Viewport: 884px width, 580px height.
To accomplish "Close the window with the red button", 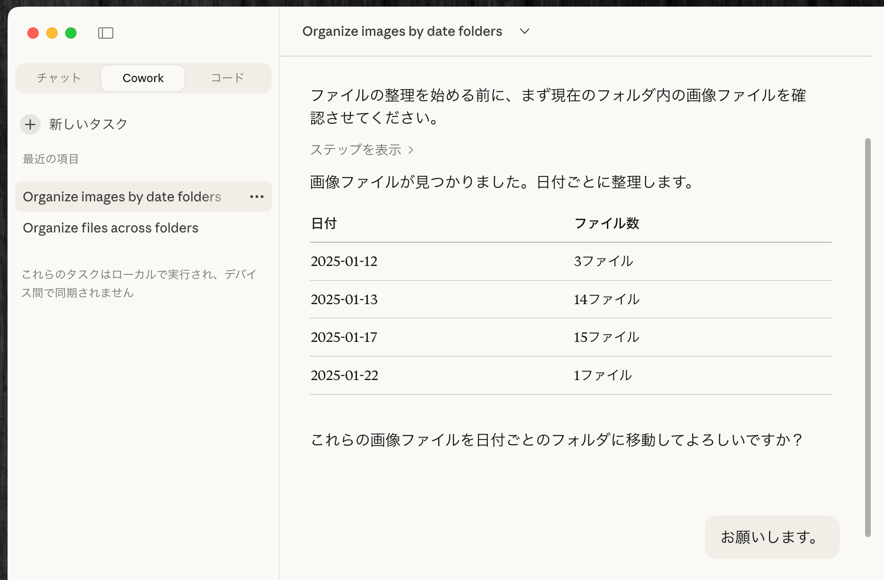I will coord(33,33).
